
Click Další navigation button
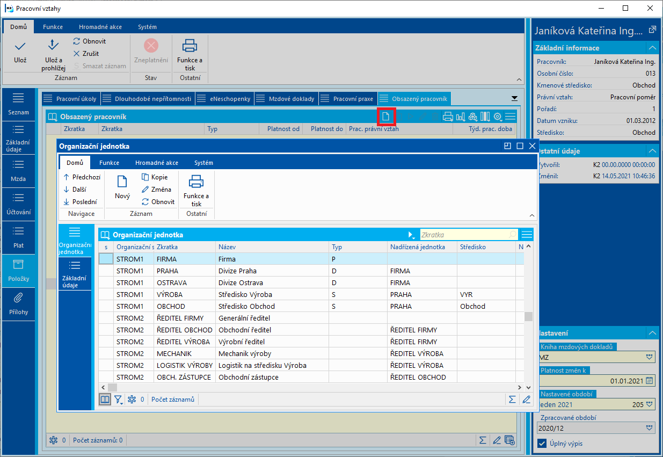point(74,190)
